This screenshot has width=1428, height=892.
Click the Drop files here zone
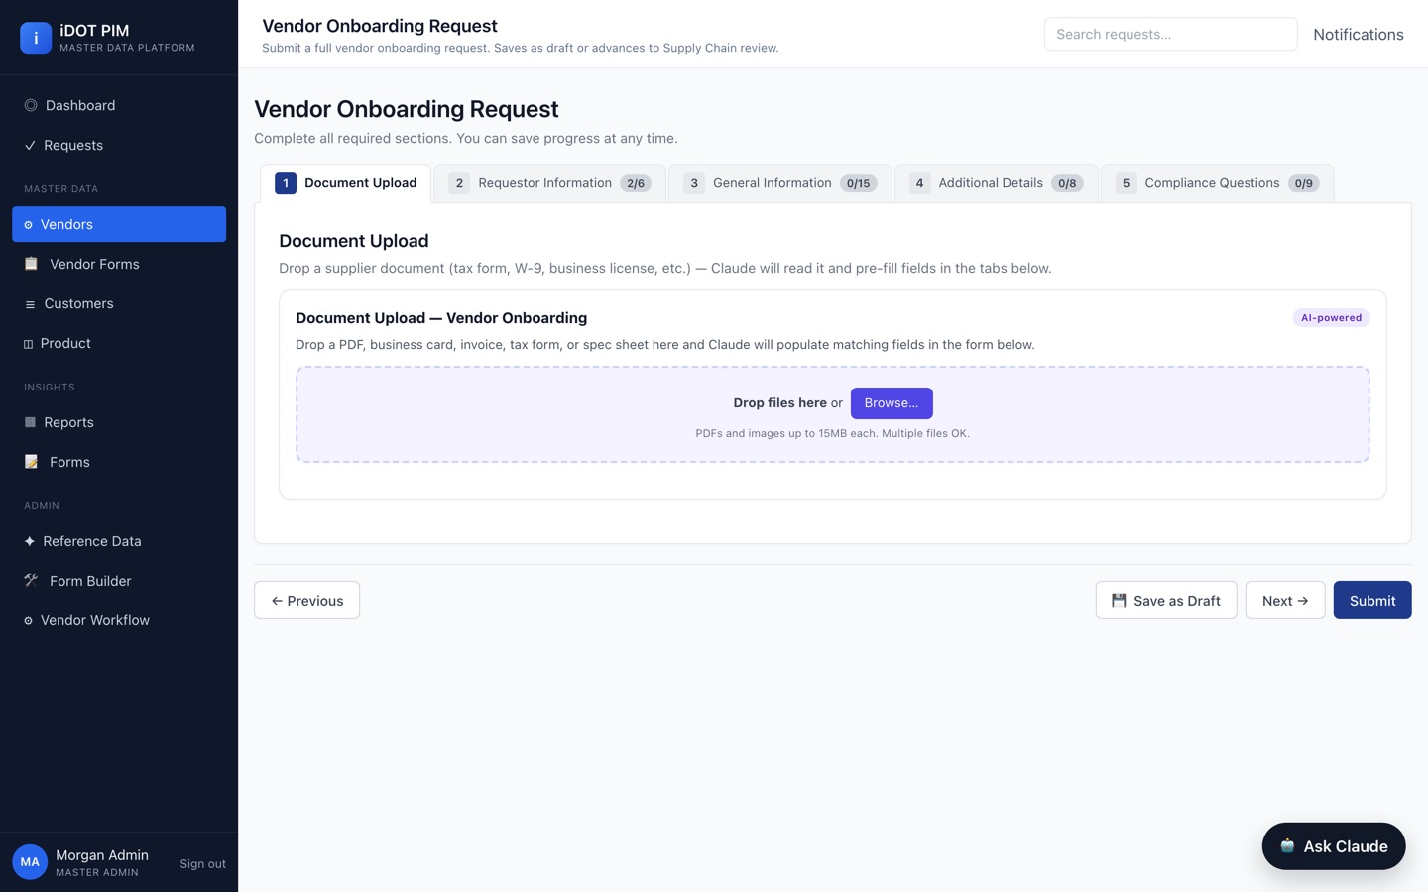pyautogui.click(x=833, y=414)
